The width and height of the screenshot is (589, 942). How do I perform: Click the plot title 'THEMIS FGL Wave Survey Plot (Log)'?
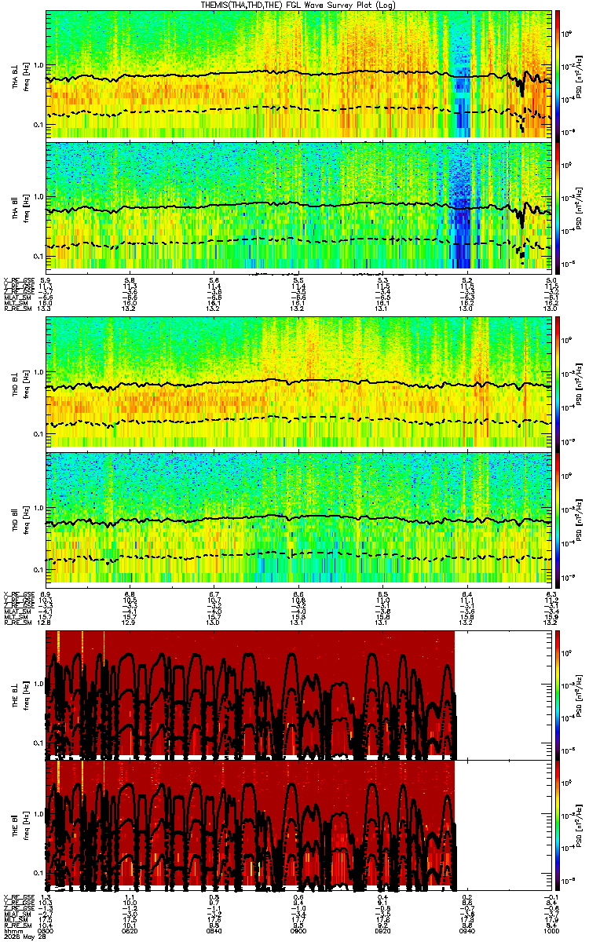click(298, 5)
